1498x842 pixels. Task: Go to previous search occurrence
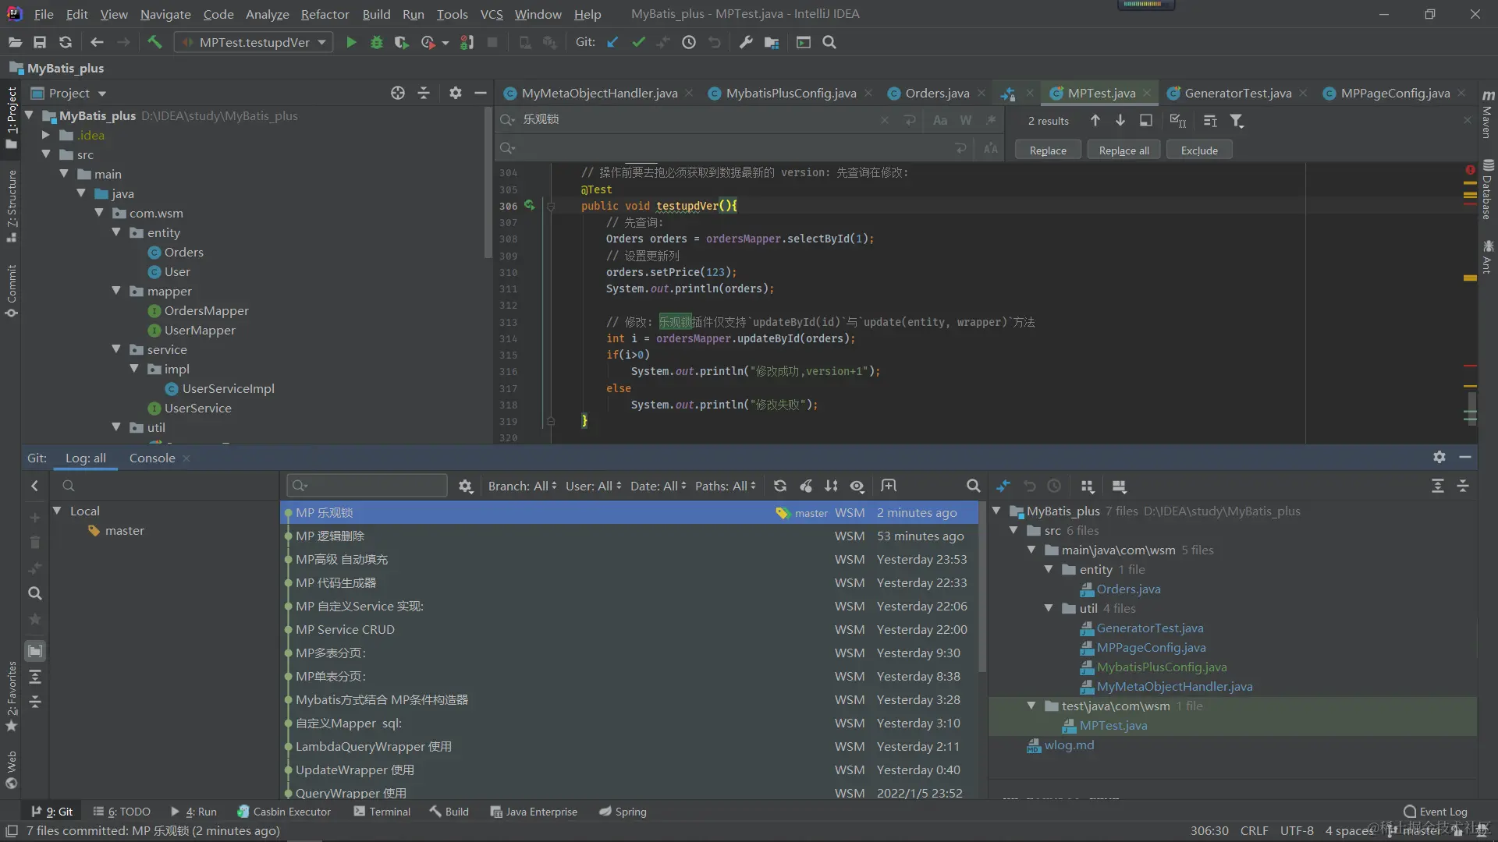point(1095,121)
